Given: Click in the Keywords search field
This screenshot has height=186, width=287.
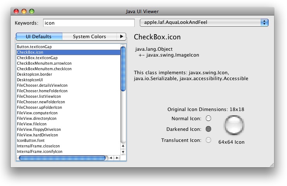Looking at the screenshot, I should pyautogui.click(x=89, y=23).
